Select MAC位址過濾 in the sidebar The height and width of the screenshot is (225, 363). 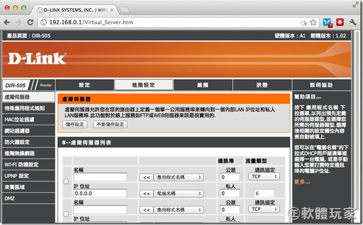coord(28,120)
